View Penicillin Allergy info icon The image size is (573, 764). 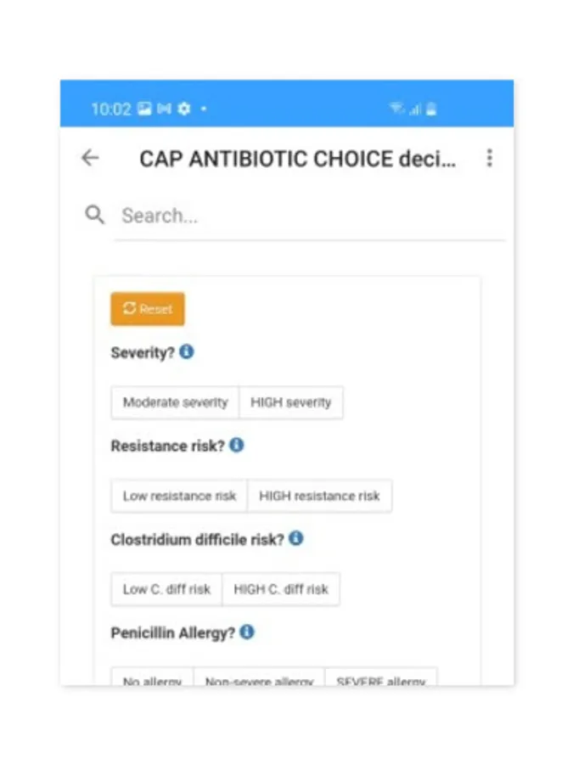[247, 632]
